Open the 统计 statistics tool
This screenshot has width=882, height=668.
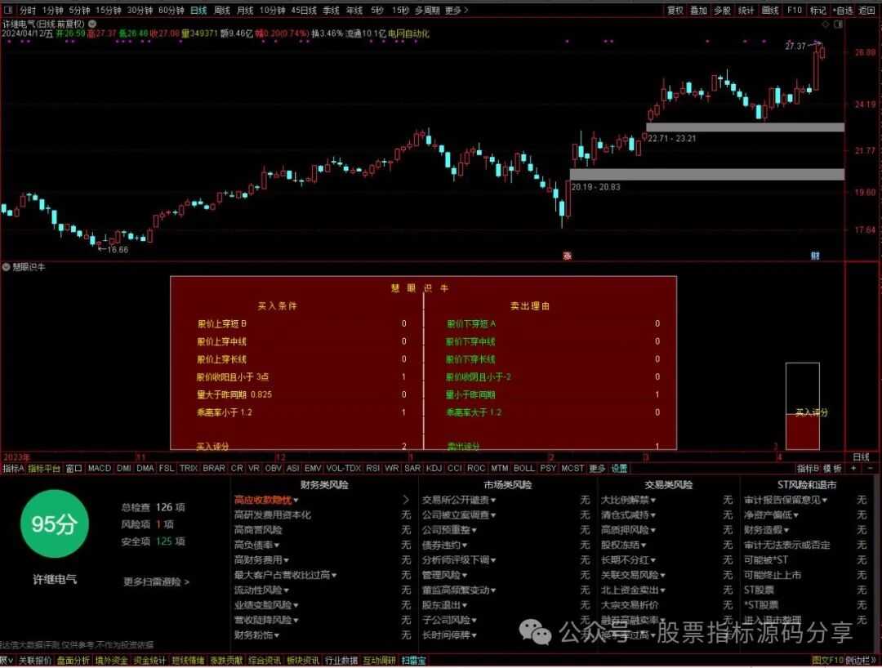(x=746, y=10)
